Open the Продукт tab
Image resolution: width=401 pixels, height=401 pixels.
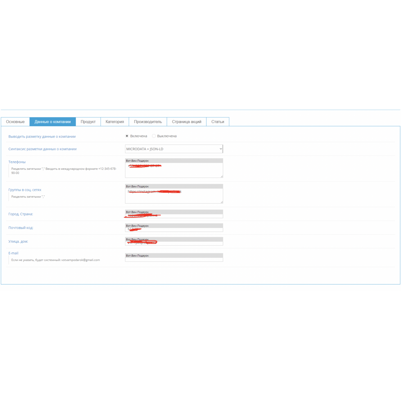tap(88, 122)
